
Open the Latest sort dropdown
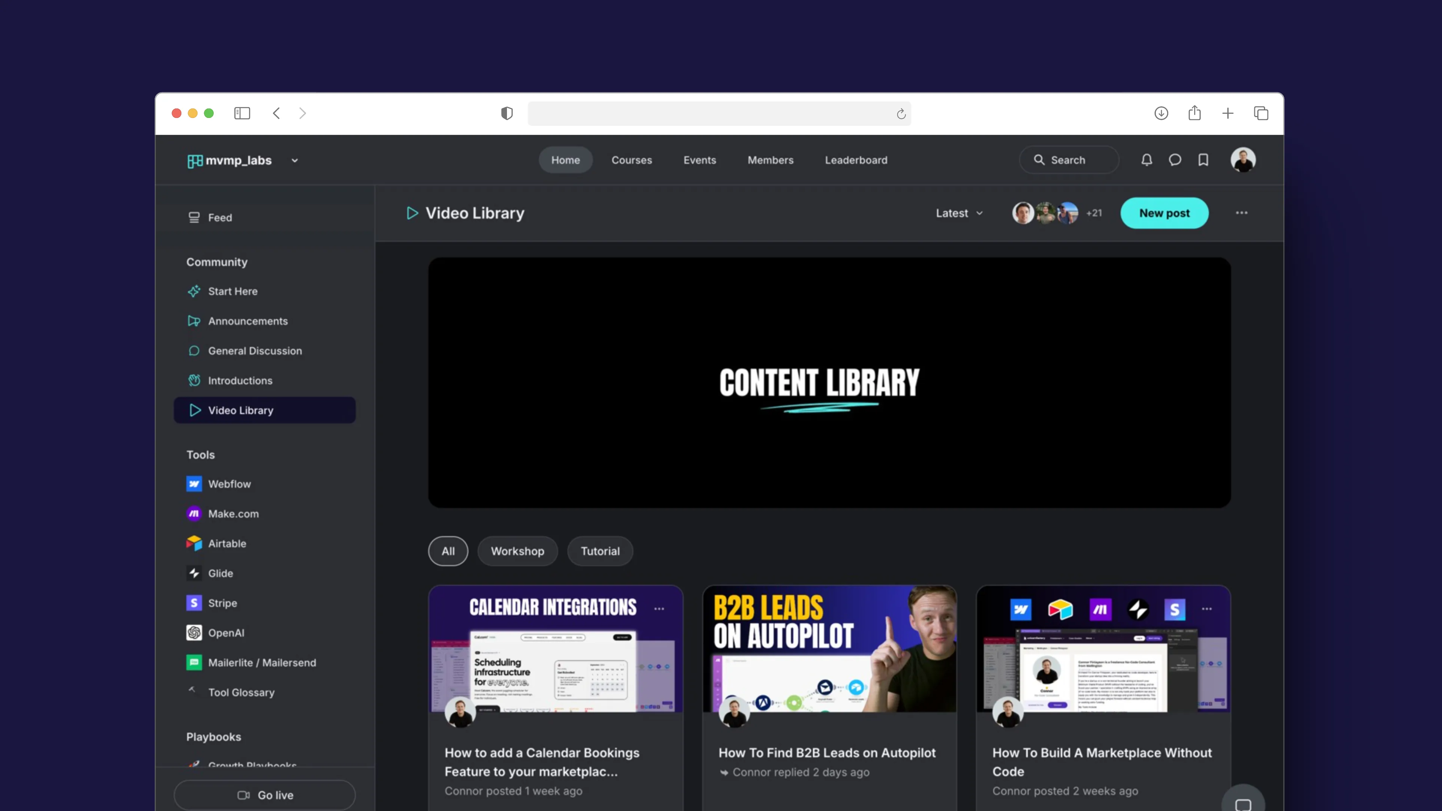click(958, 213)
